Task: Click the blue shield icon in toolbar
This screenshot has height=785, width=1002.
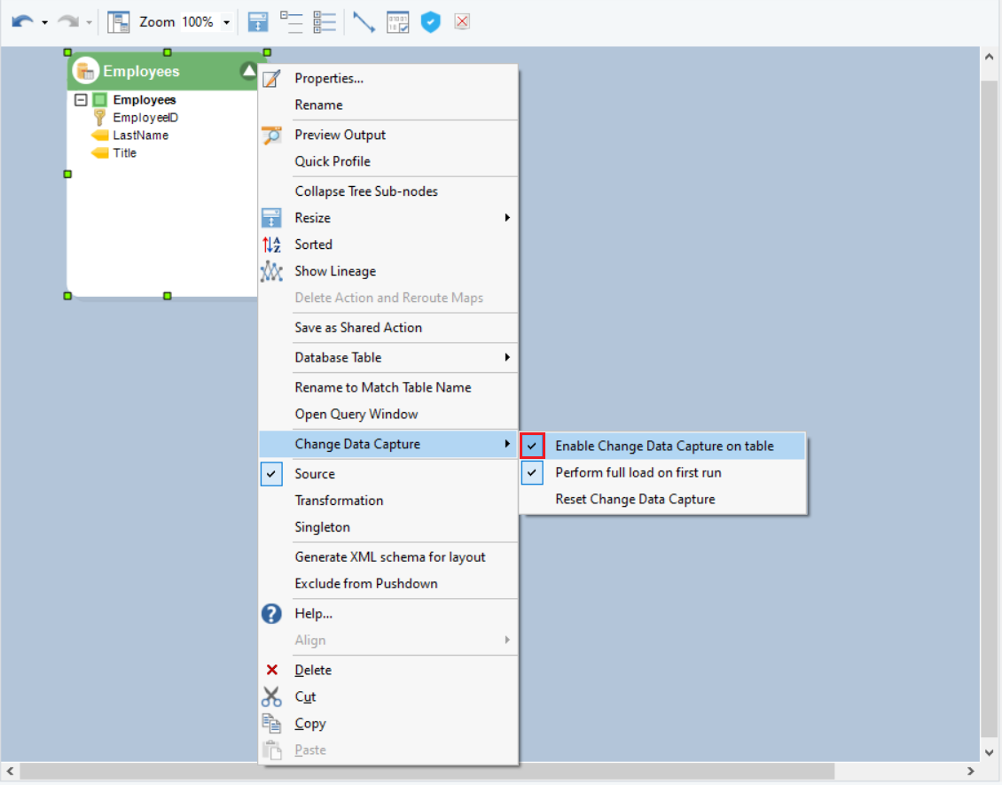Action: (x=430, y=22)
